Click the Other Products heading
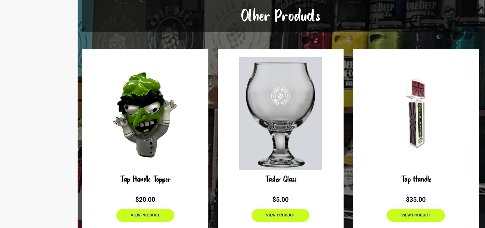485x228 pixels. pos(280,16)
